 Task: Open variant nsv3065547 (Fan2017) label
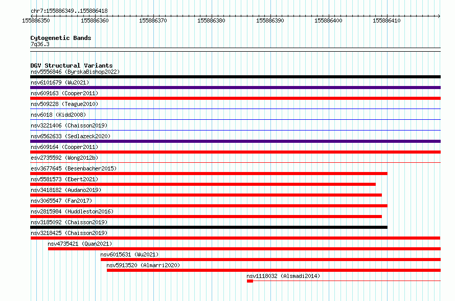click(61, 201)
